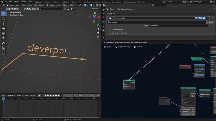This screenshot has height=121, width=216.
Task: Unlink the callout node group
Action: click(x=212, y=22)
